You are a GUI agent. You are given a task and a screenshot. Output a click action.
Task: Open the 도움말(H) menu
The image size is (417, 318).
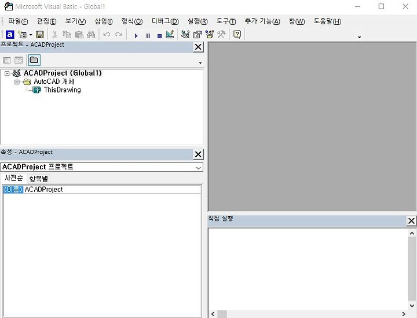[327, 21]
